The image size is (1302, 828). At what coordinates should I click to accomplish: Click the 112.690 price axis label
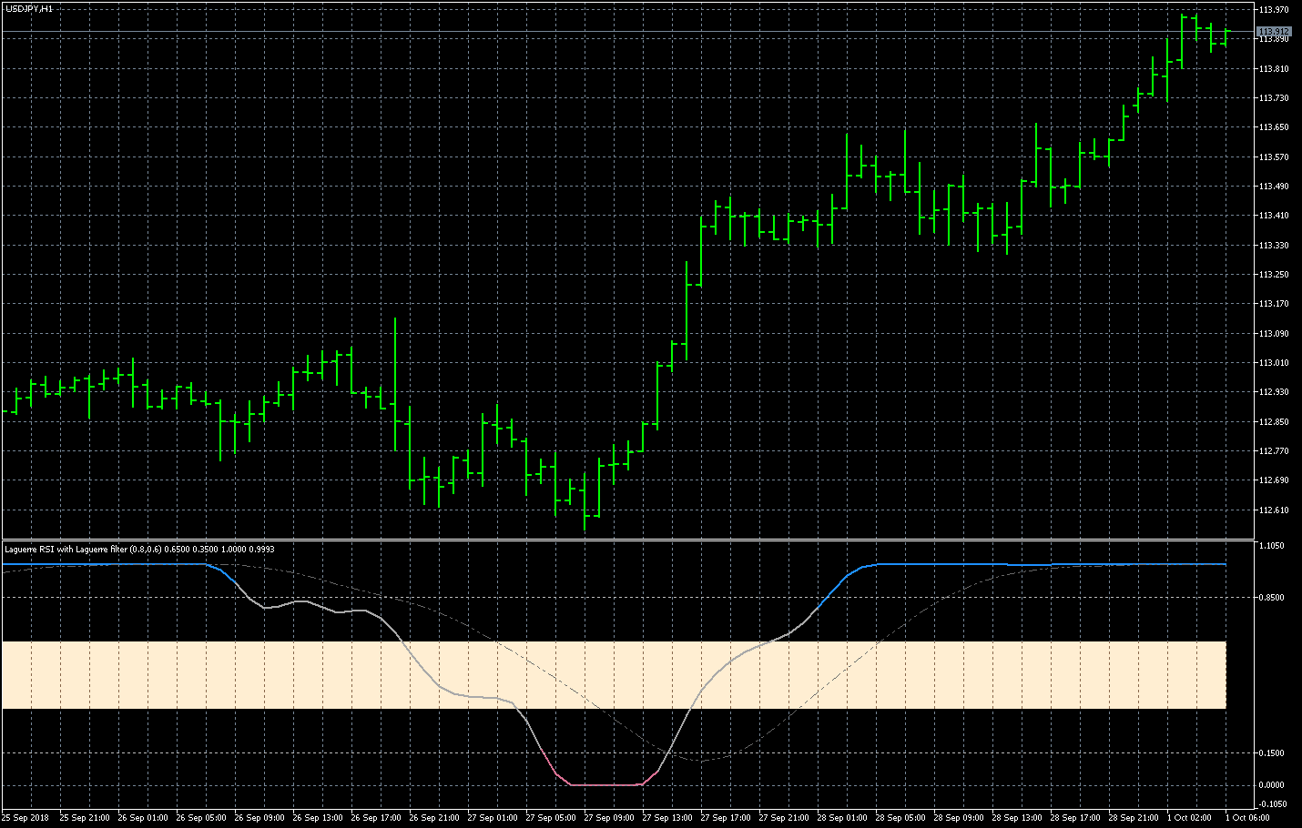[x=1274, y=480]
